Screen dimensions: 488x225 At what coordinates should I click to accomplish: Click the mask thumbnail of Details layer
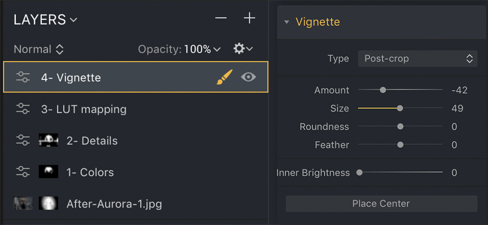[x=48, y=140]
